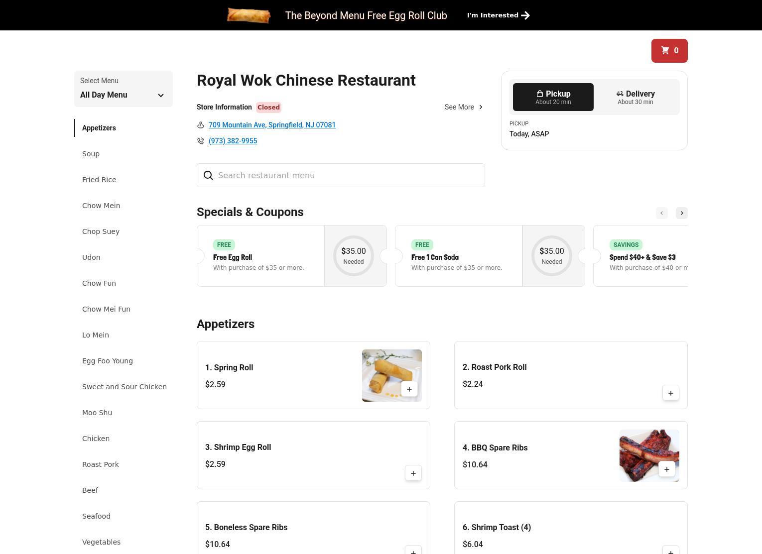Go to Roast Pork category

click(x=101, y=464)
